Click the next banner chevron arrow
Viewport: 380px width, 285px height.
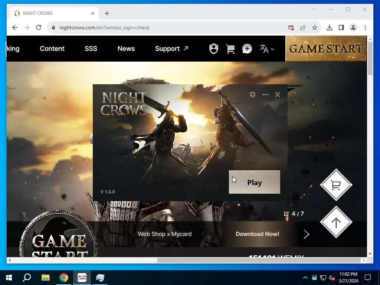coord(306,234)
